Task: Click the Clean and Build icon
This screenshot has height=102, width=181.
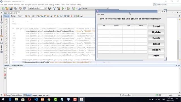Action: (59, 8)
